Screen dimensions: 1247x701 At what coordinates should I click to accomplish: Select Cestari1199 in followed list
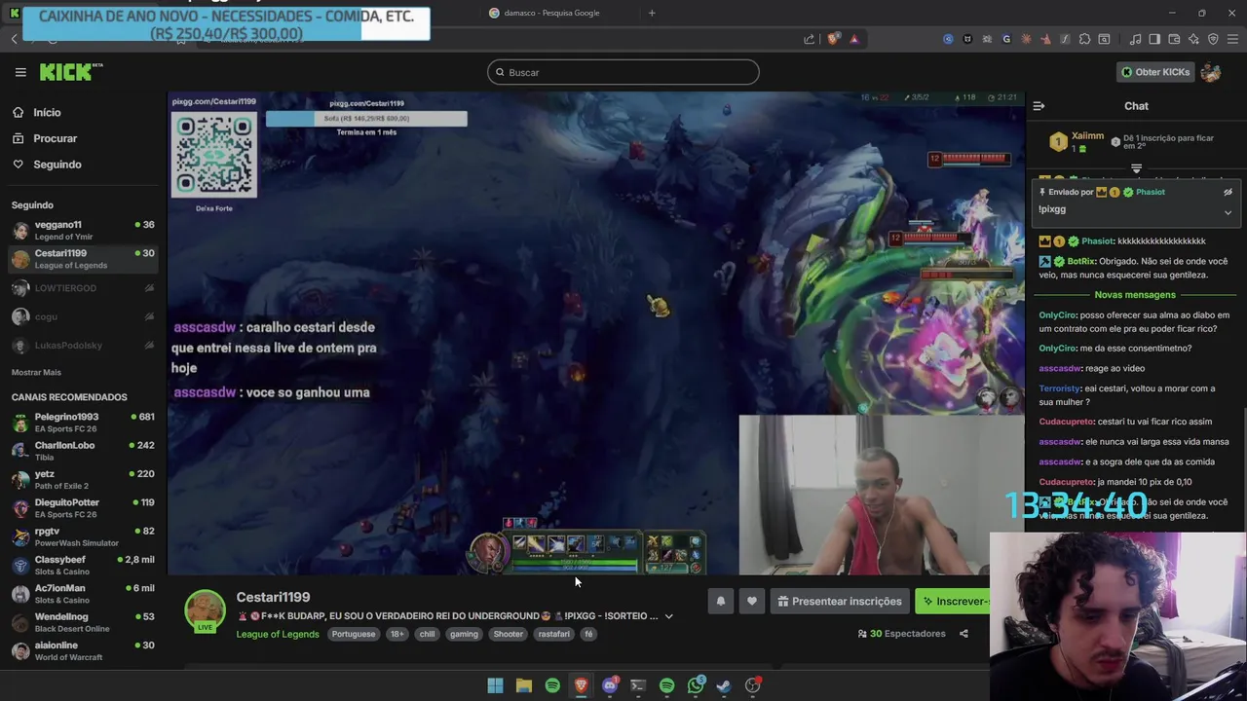[83, 259]
